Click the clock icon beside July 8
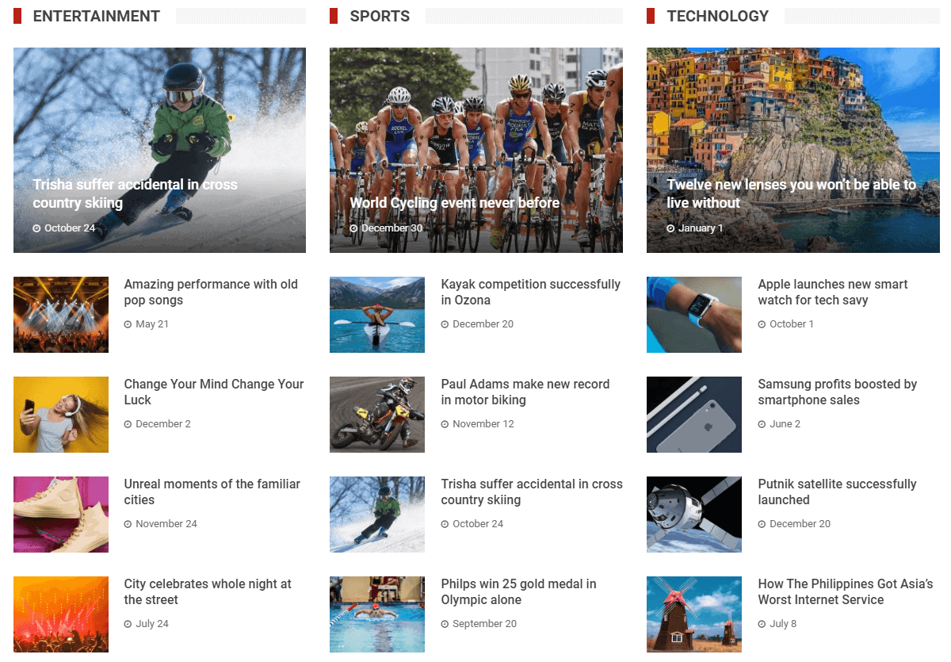This screenshot has height=662, width=951. [x=762, y=624]
